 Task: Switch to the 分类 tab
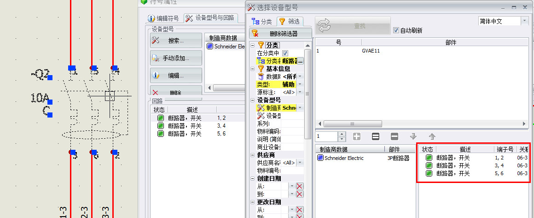262,22
